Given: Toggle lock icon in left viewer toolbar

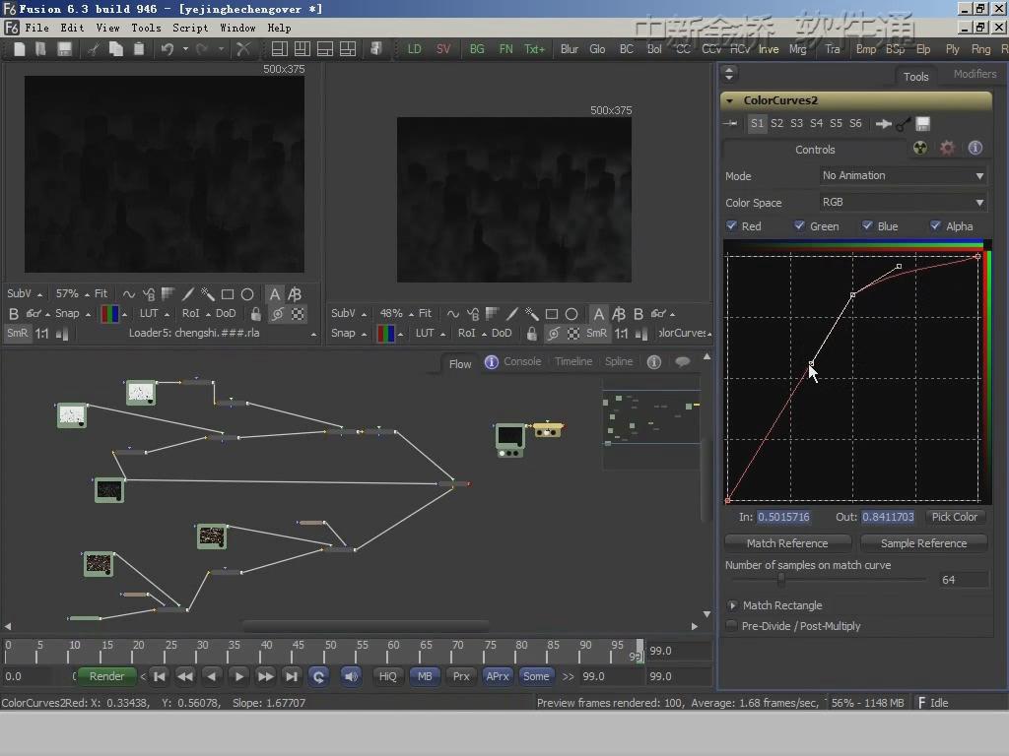Looking at the screenshot, I should pos(255,314).
